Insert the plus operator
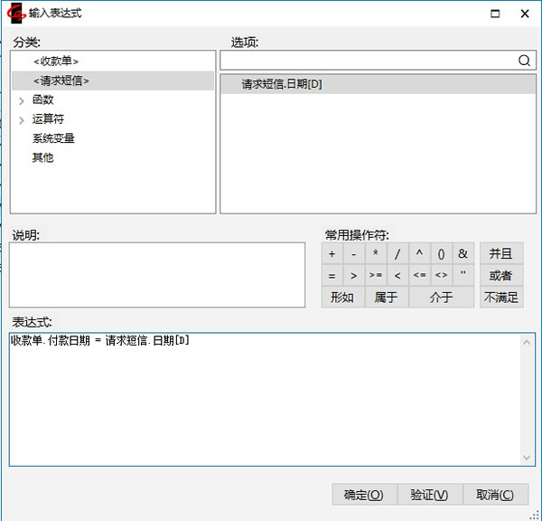 point(332,254)
